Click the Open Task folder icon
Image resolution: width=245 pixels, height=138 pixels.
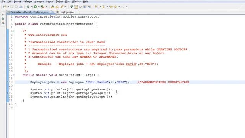pyautogui.click(x=57, y=7)
